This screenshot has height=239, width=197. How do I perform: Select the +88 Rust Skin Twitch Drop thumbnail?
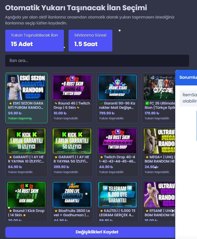pos(118,141)
